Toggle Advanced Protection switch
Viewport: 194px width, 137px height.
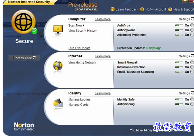click(x=179, y=35)
